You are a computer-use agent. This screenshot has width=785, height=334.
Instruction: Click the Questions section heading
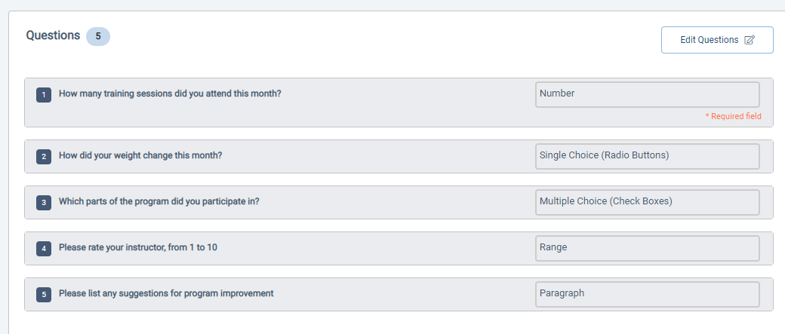53,35
